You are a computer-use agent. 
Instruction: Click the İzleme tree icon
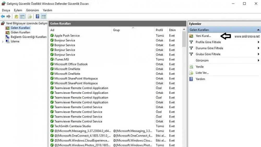coord(8,41)
